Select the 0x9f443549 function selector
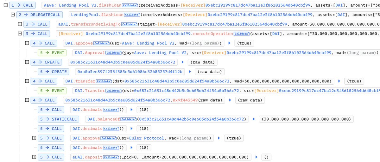This screenshot has height=162, width=380. click(x=185, y=100)
